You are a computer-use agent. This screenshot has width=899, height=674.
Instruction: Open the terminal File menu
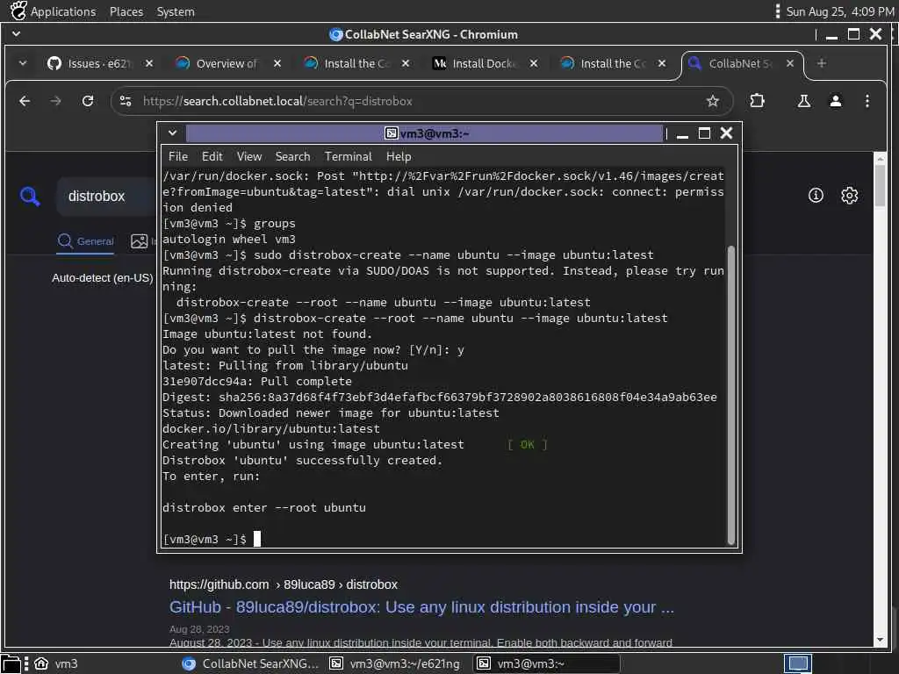point(177,156)
